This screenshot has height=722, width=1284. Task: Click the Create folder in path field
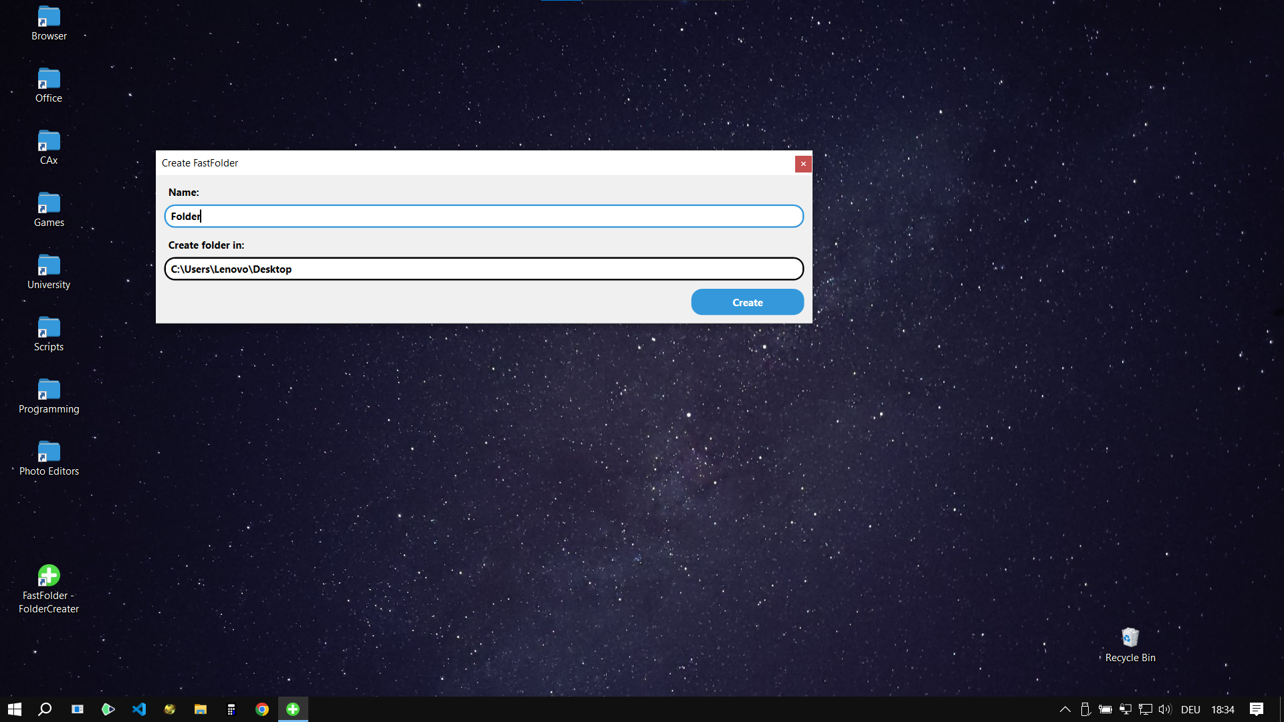[484, 269]
